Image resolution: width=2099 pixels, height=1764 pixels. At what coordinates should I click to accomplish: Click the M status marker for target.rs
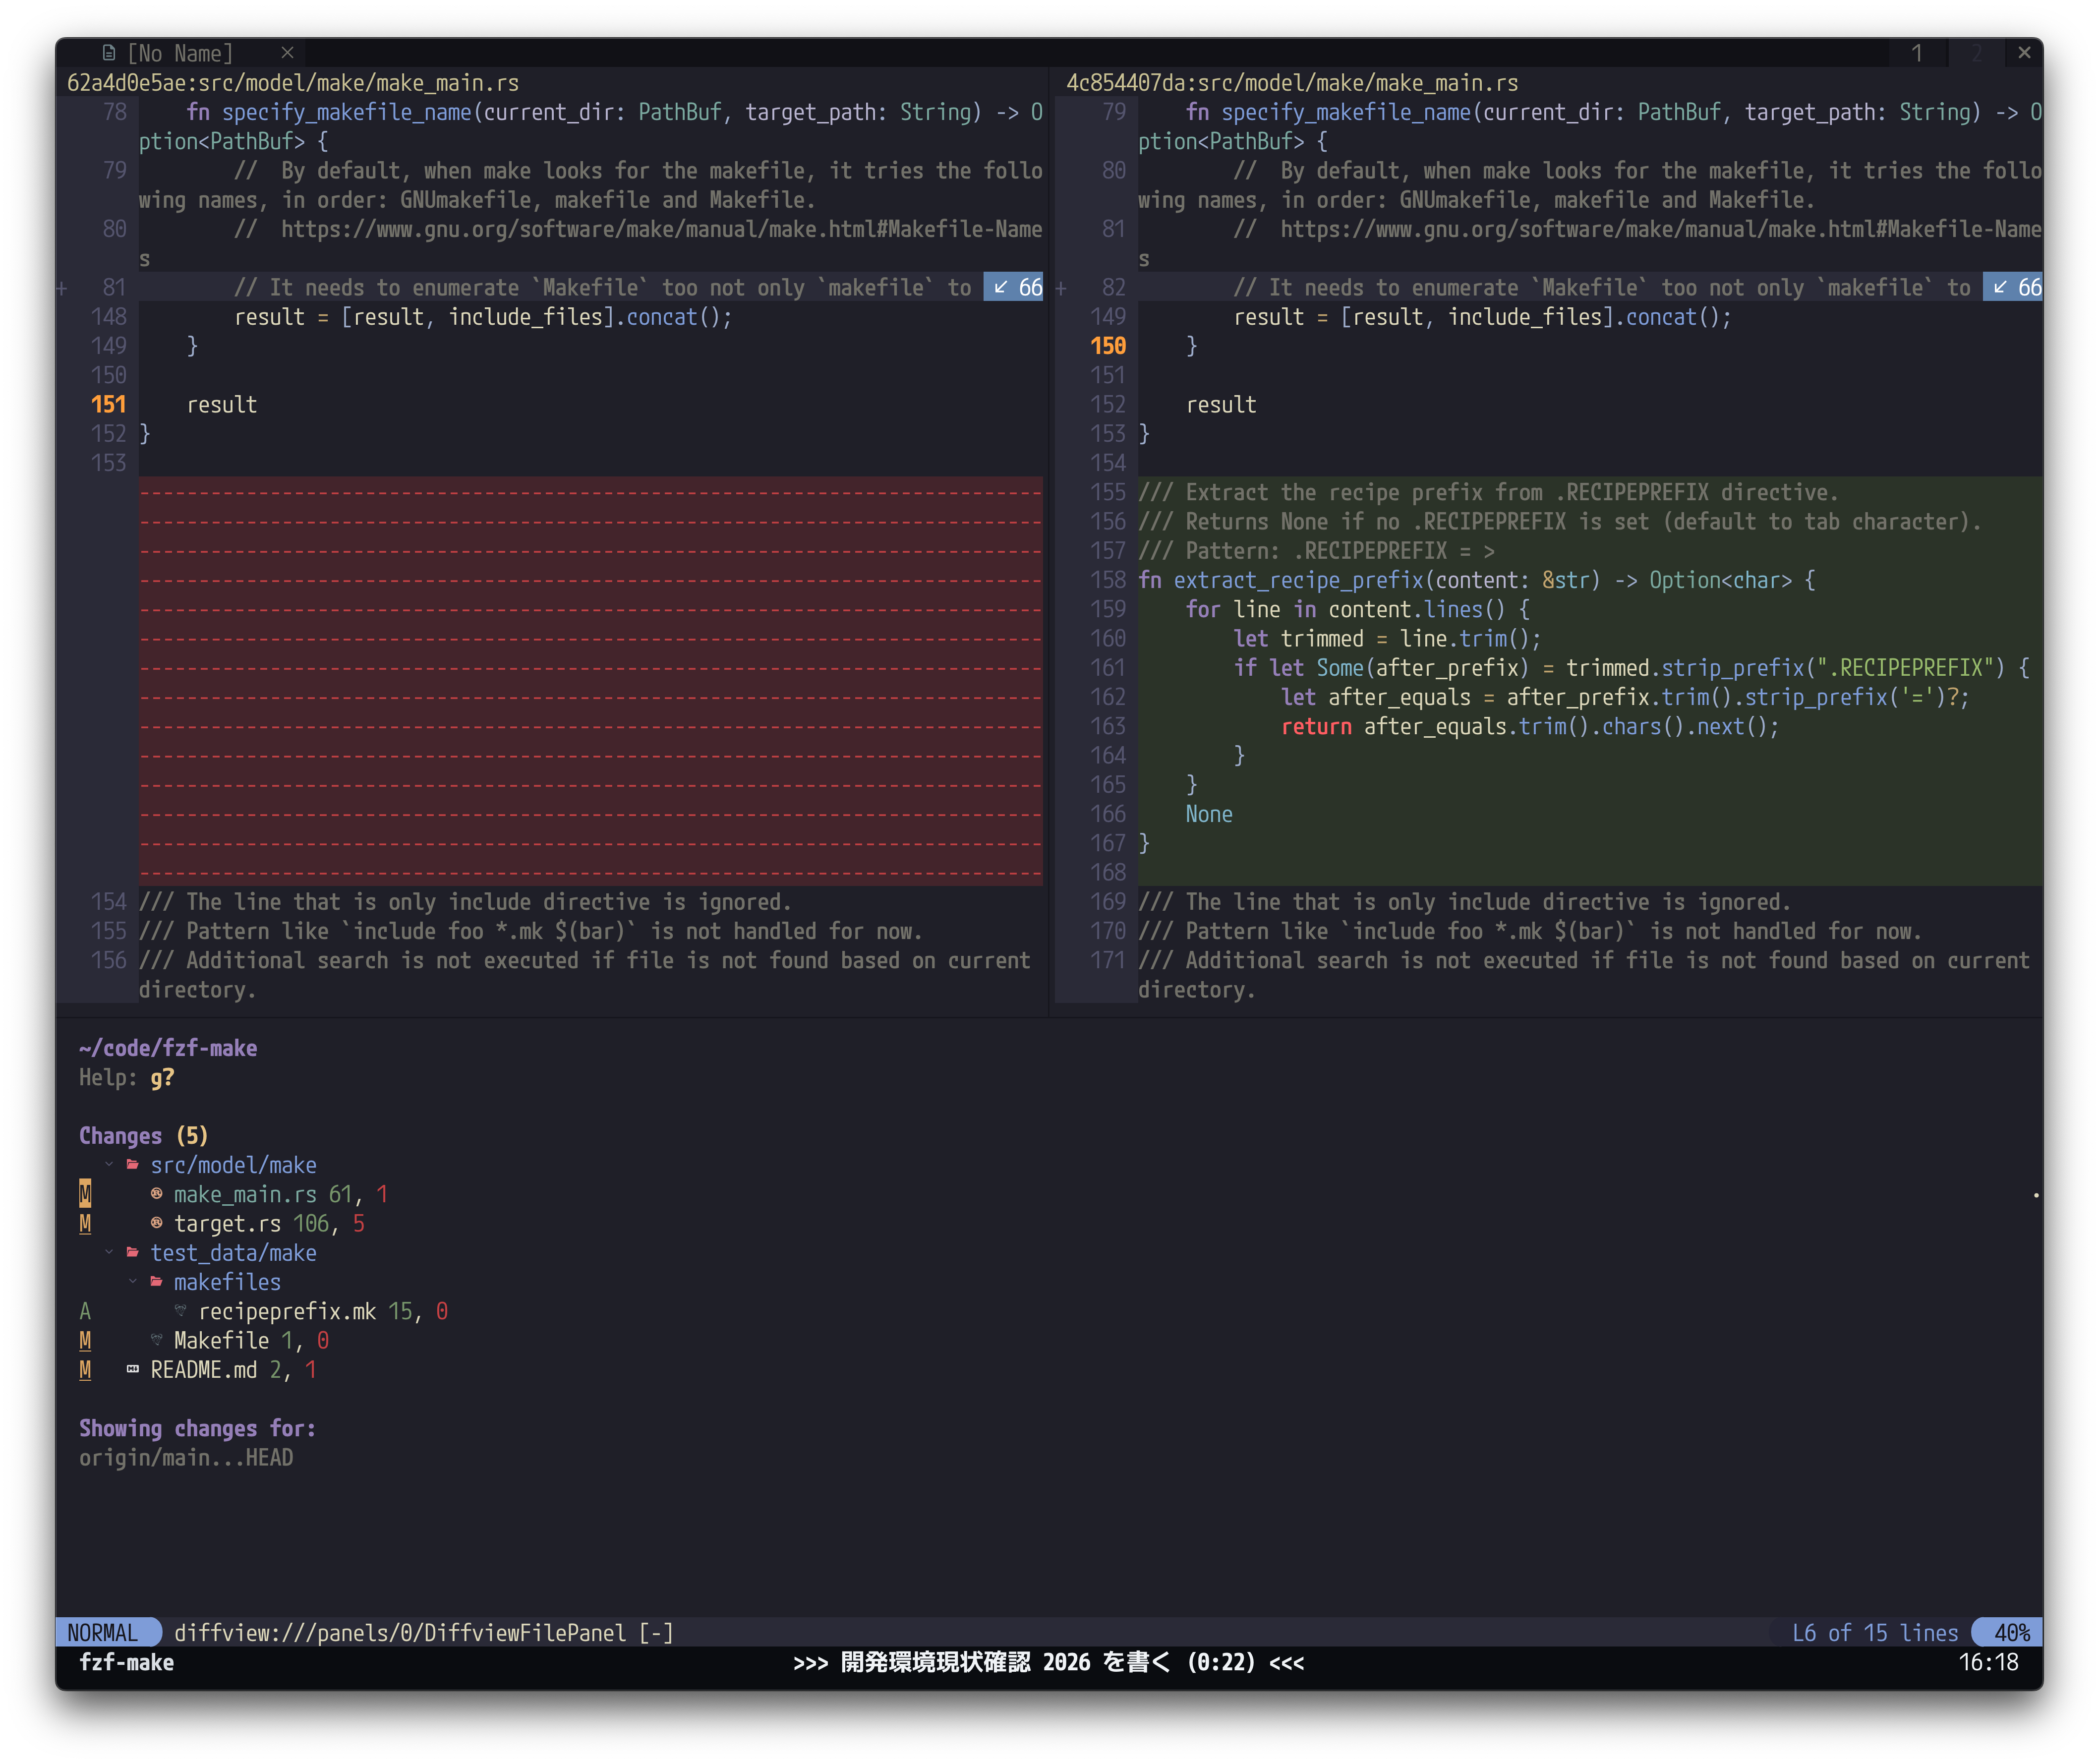coord(85,1223)
